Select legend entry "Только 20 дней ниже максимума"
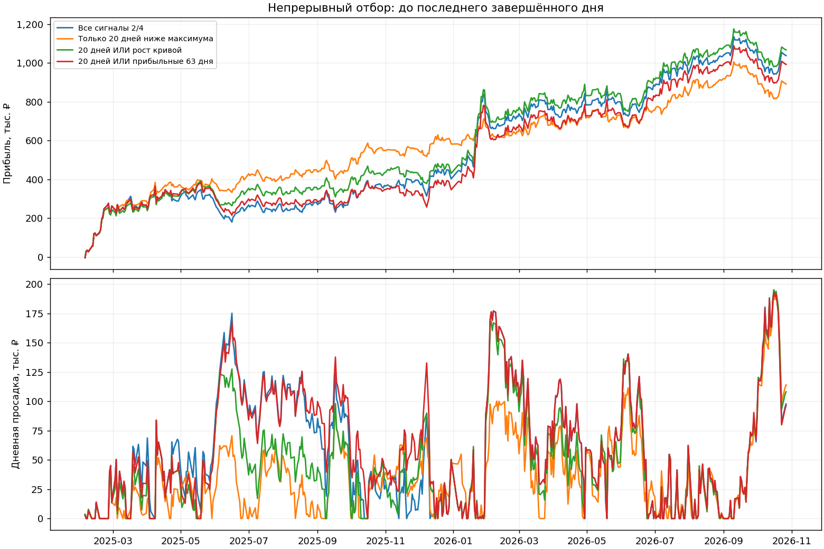Screen dimensions: 824x549 coord(146,39)
